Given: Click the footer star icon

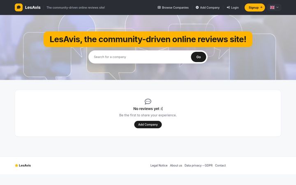Looking at the screenshot, I should [16, 165].
